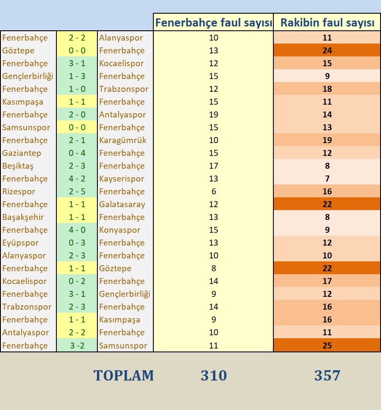Image resolution: width=381 pixels, height=410 pixels.
Task: Click the score cell 0 - 2
Action: (x=77, y=281)
